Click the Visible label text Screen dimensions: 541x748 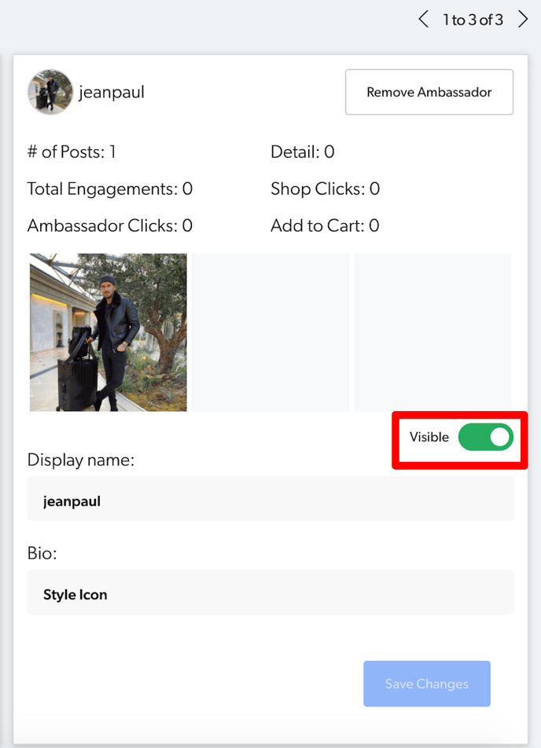pyautogui.click(x=429, y=437)
